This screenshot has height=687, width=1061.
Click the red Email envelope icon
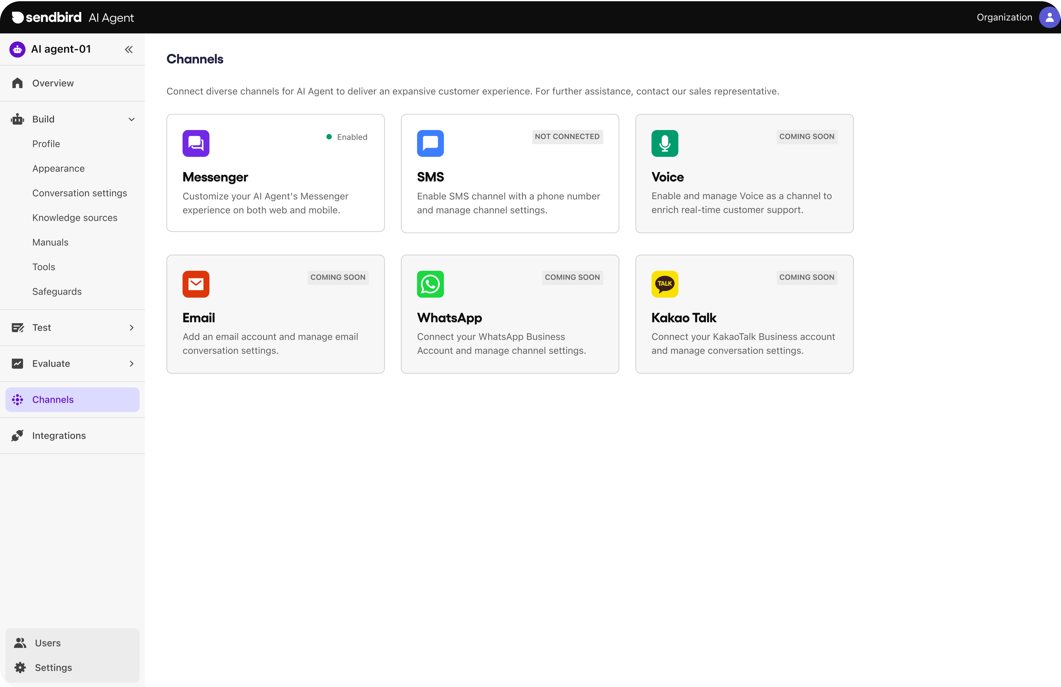tap(196, 284)
